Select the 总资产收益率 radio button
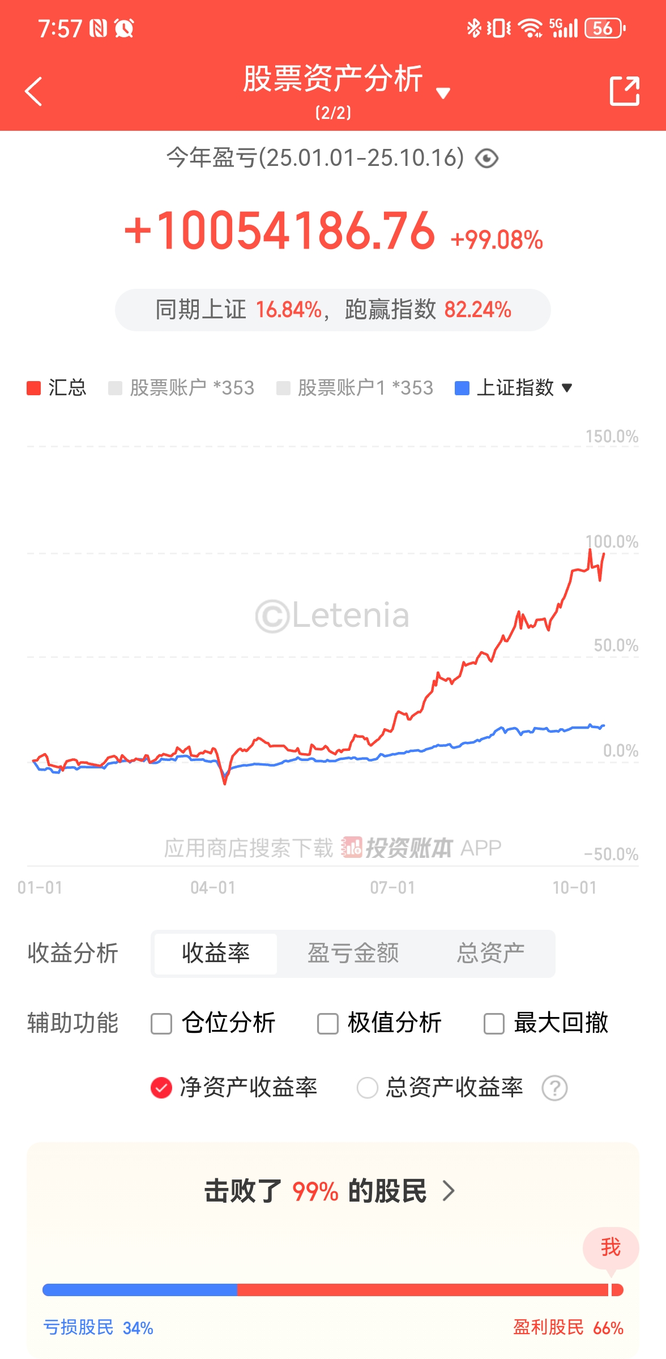 click(x=367, y=1088)
